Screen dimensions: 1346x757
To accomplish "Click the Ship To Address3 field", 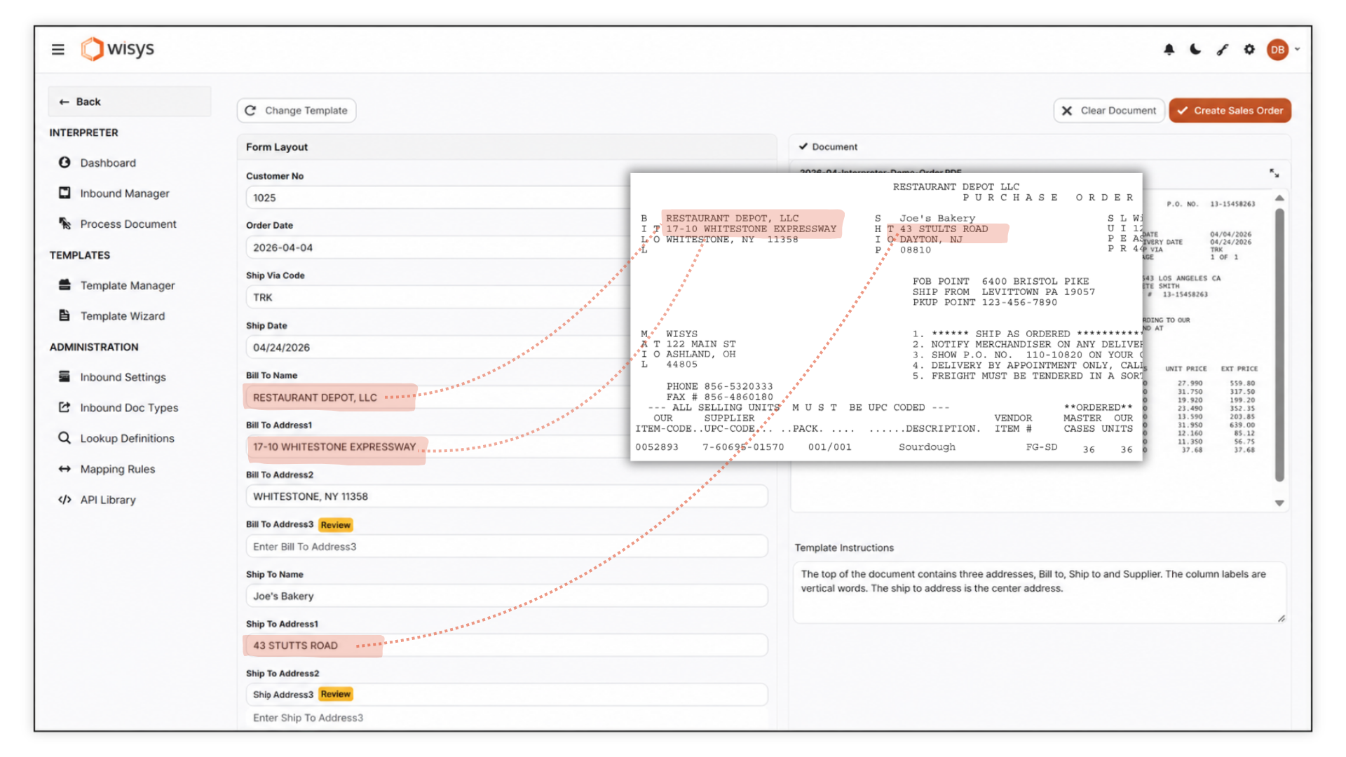I will 507,718.
